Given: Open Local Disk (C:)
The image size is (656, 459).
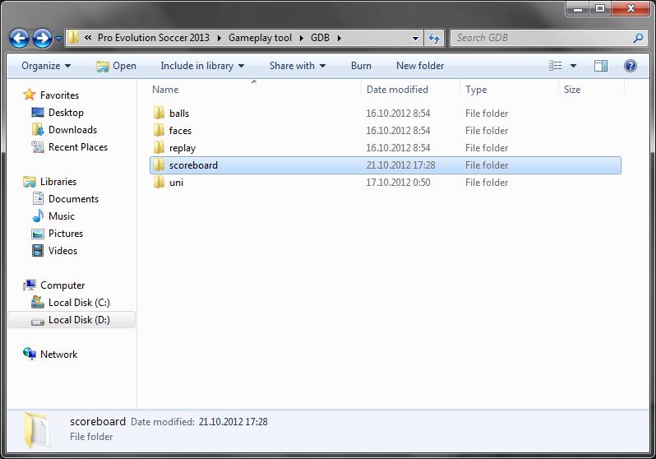Looking at the screenshot, I should [79, 303].
